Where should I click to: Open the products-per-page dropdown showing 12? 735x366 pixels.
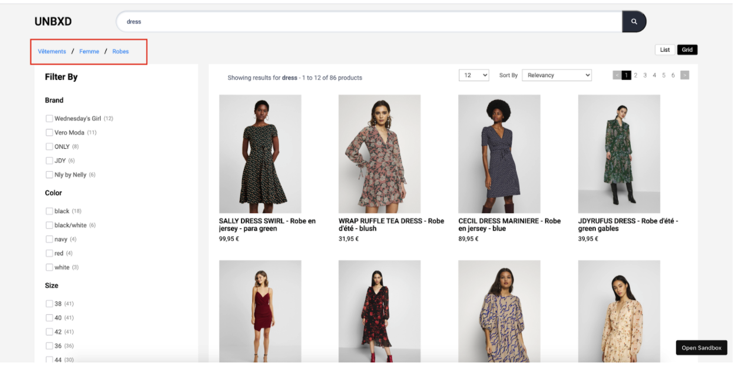474,75
